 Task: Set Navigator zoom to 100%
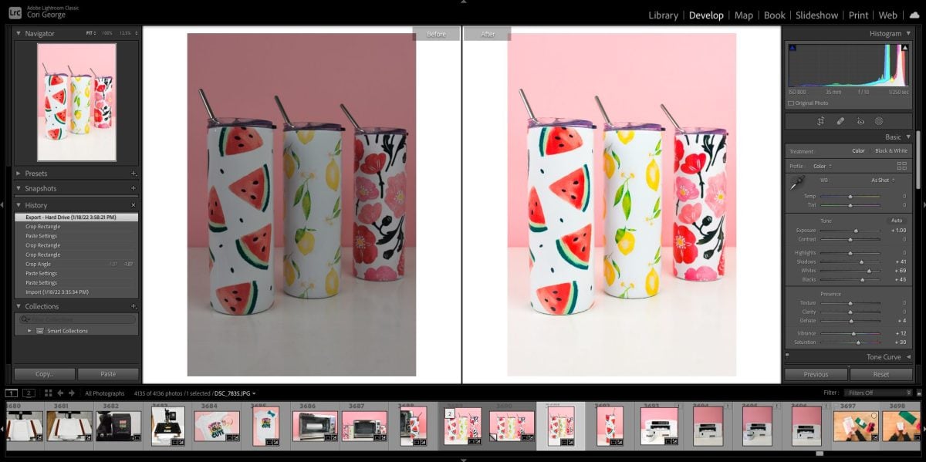(106, 34)
